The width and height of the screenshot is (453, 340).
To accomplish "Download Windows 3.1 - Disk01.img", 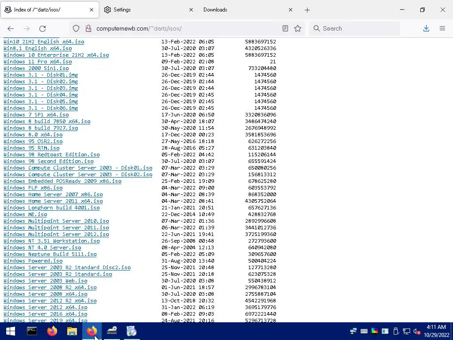I will coord(41,75).
